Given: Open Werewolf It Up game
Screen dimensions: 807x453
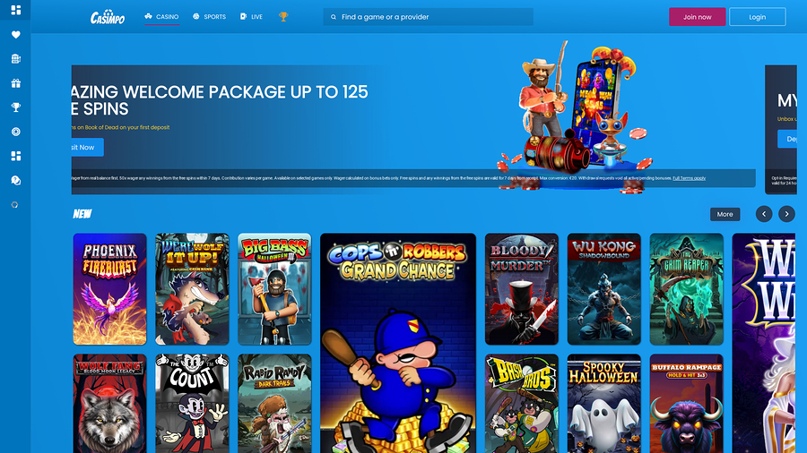Looking at the screenshot, I should tap(192, 289).
